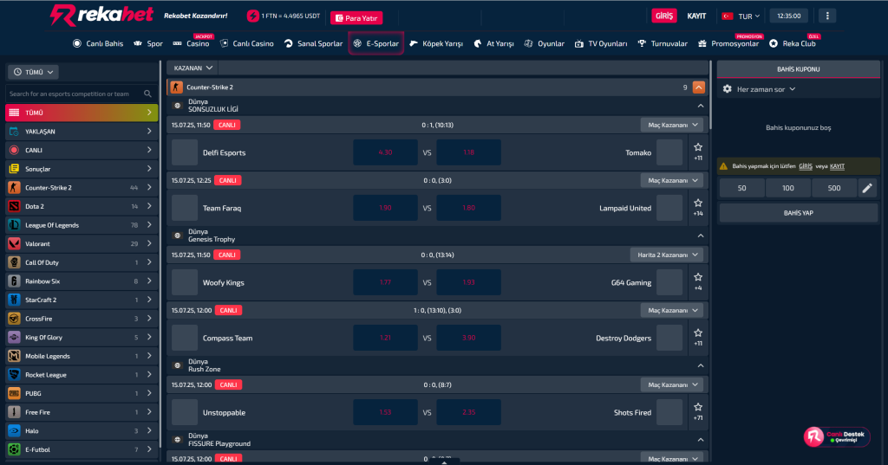Screen dimensions: 888x465
Task: Go to the Spor menu item
Action: (x=148, y=43)
